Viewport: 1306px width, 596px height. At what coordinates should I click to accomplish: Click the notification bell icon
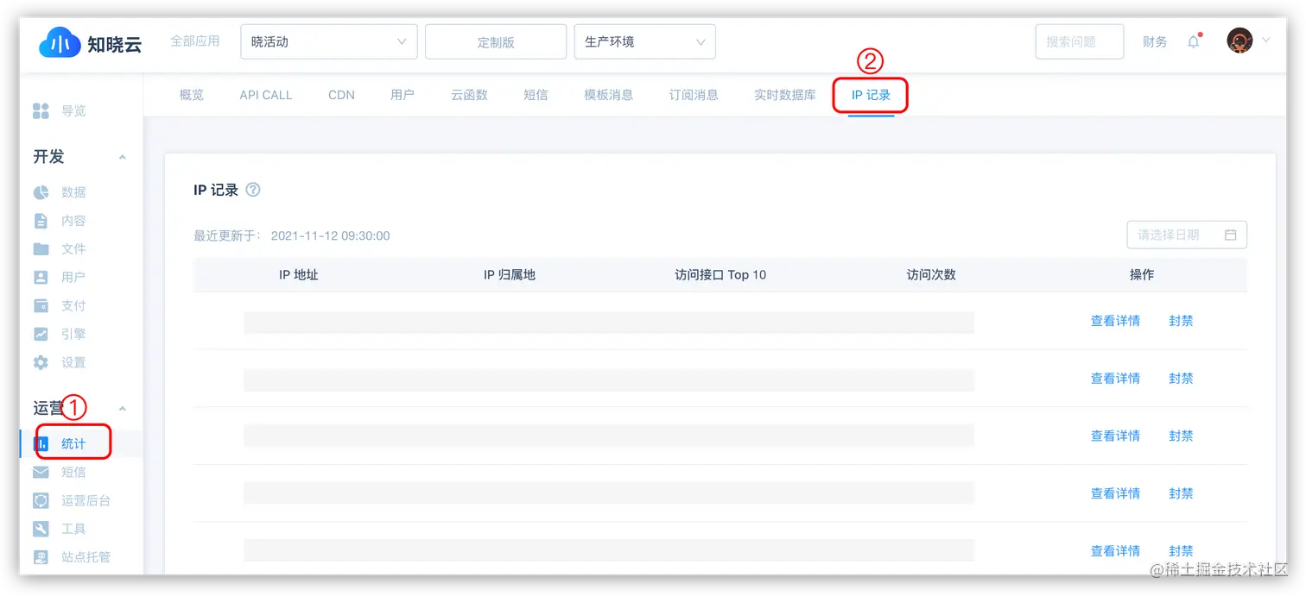point(1194,40)
